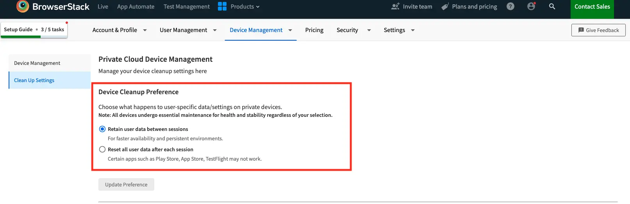Click the Give Feedback button
Screen dimensions: 630x204
(x=598, y=30)
